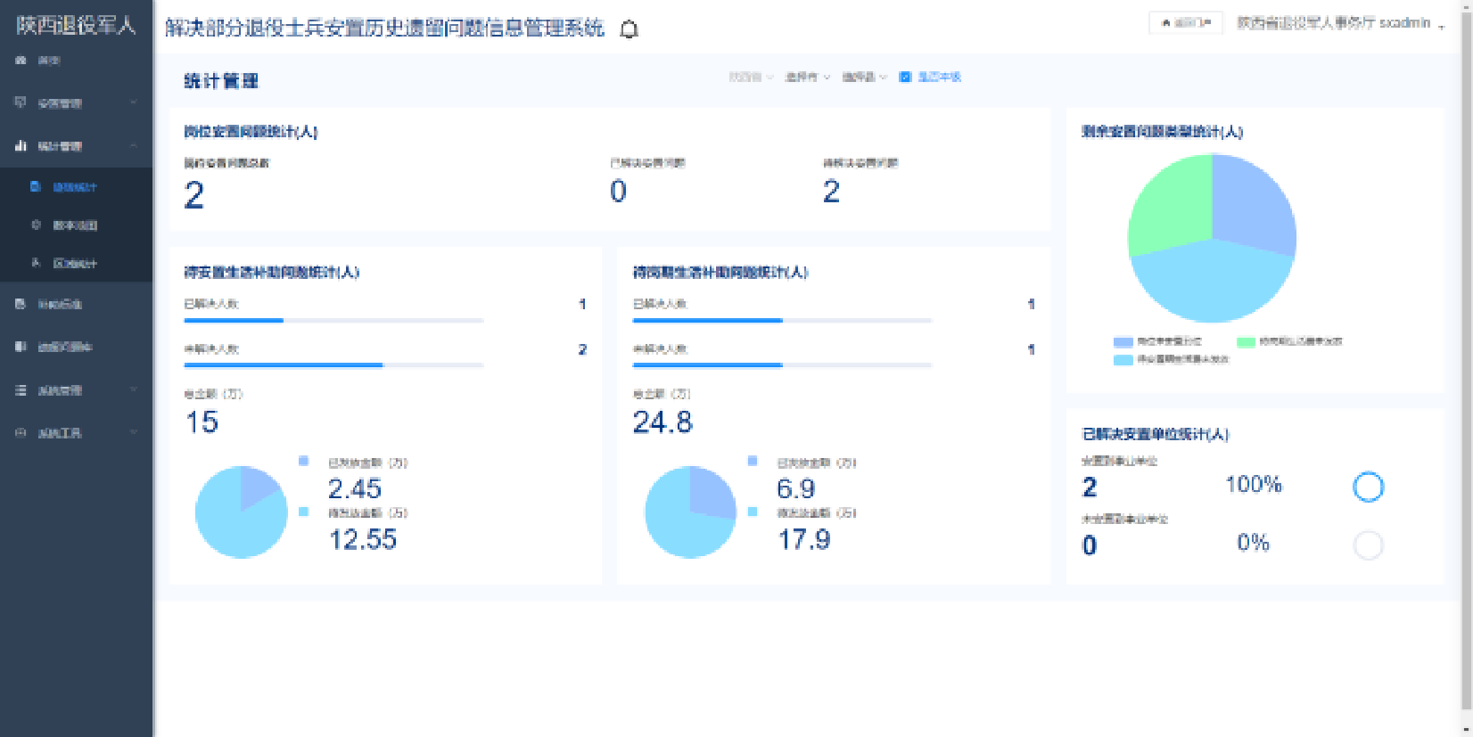This screenshot has width=1473, height=737.
Task: Click the system title text in header
Action: tap(384, 29)
